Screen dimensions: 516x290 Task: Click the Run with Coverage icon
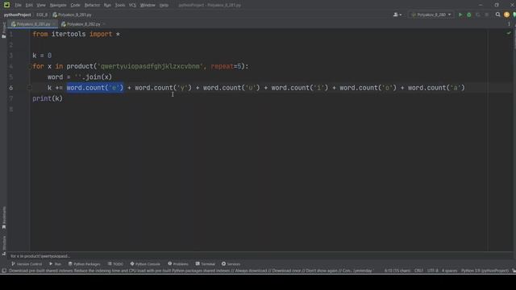pyautogui.click(x=478, y=14)
